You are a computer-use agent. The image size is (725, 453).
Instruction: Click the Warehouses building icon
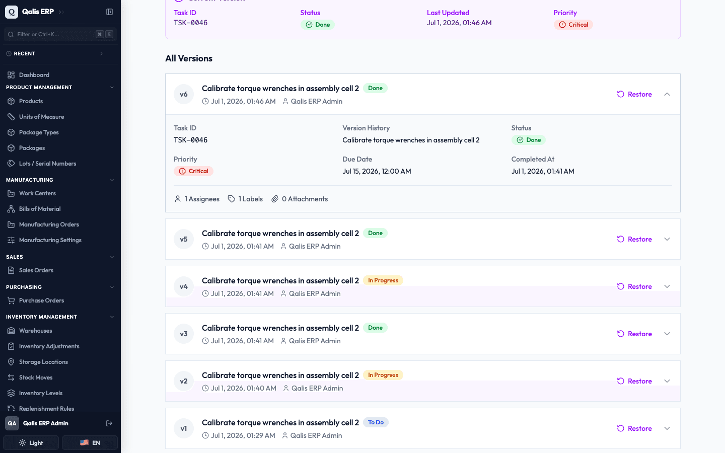tap(11, 331)
